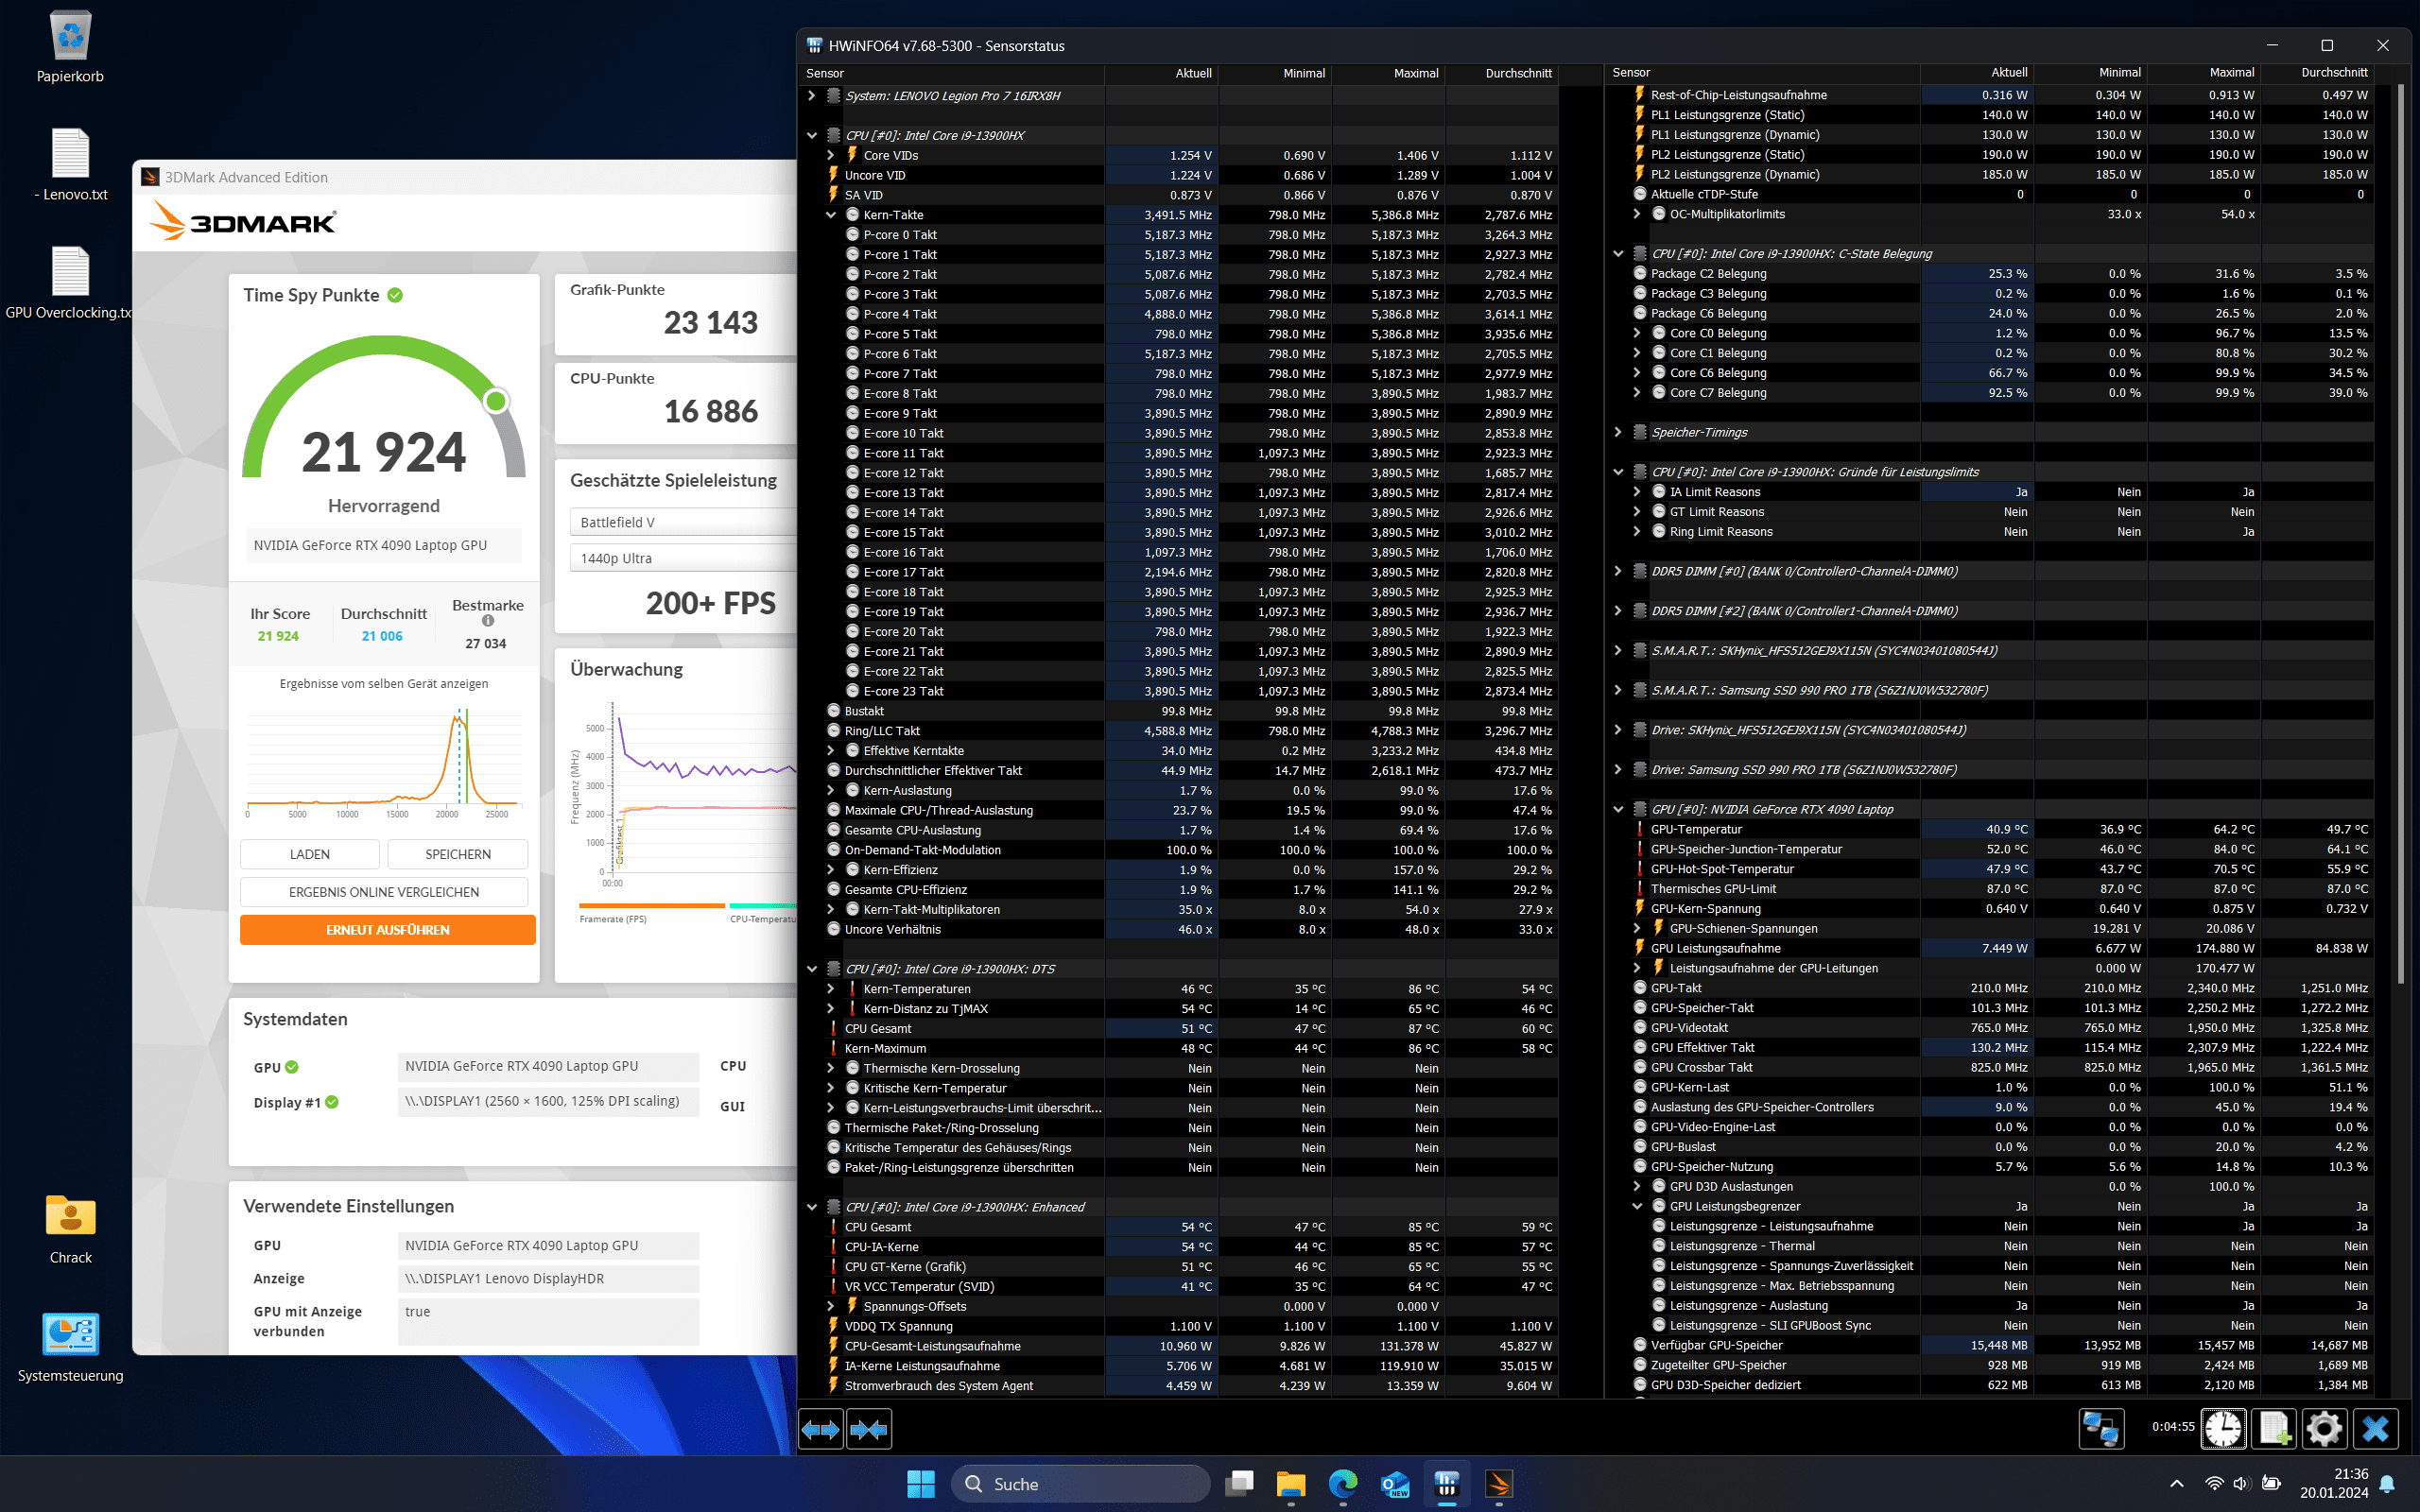Click the info icon under Bestmarke
The image size is (2420, 1512).
click(488, 621)
